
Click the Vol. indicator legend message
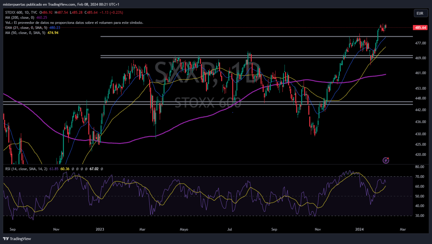[74, 22]
